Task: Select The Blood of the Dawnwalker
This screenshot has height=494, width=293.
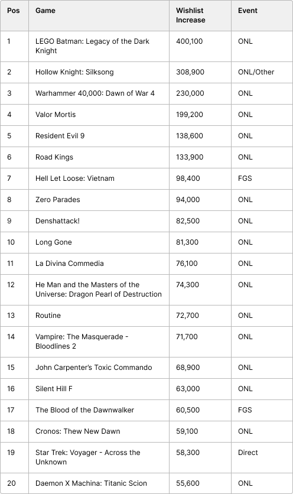Action: (x=84, y=410)
